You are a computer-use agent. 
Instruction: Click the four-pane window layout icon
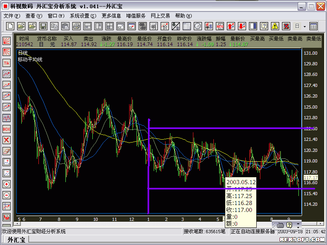110,26
